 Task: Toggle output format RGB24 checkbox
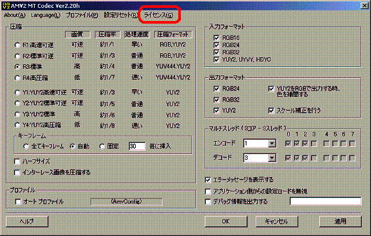coord(216,88)
